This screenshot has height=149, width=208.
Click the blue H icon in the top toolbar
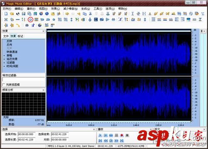(x=144, y=14)
